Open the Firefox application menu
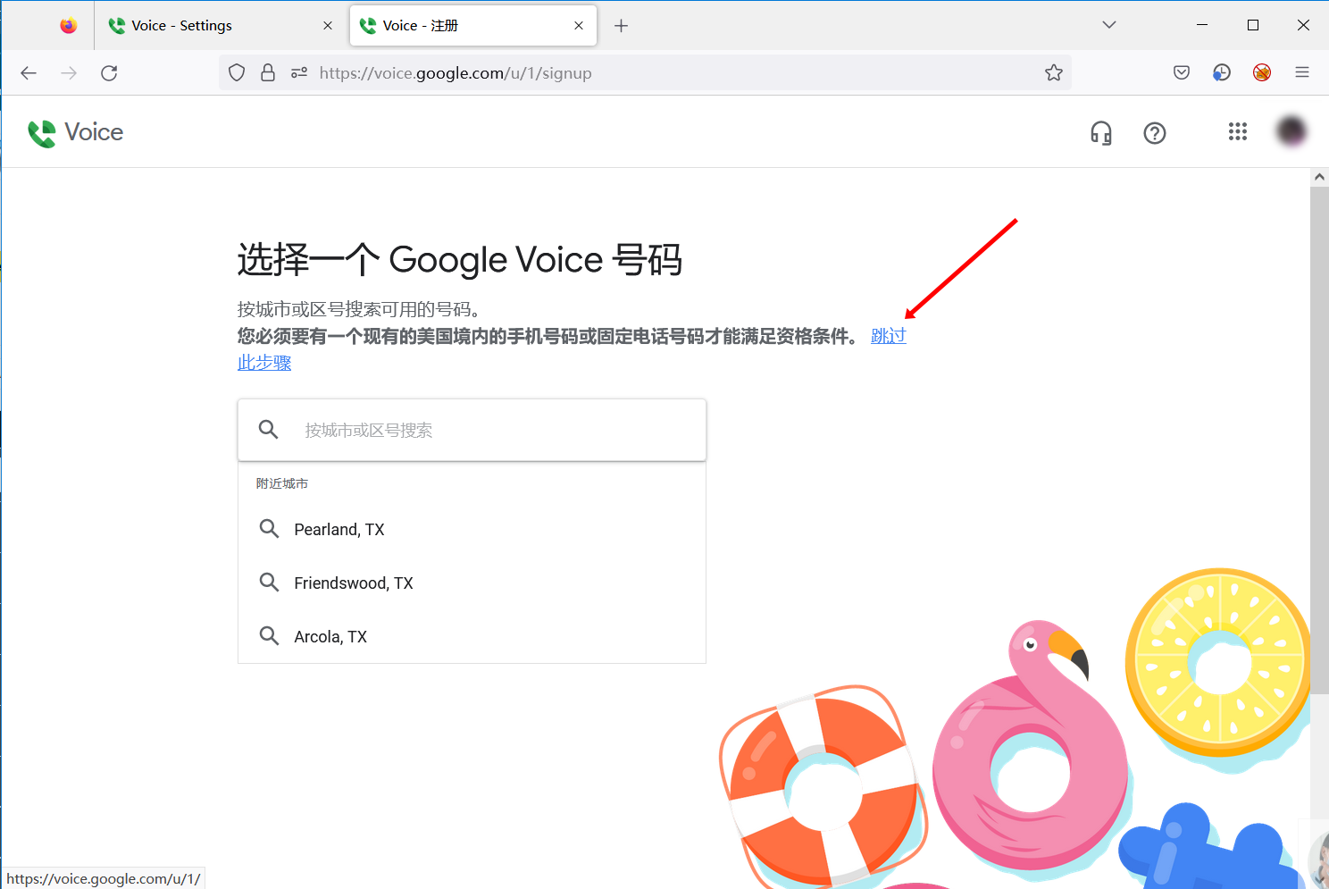The image size is (1329, 889). click(x=1302, y=73)
